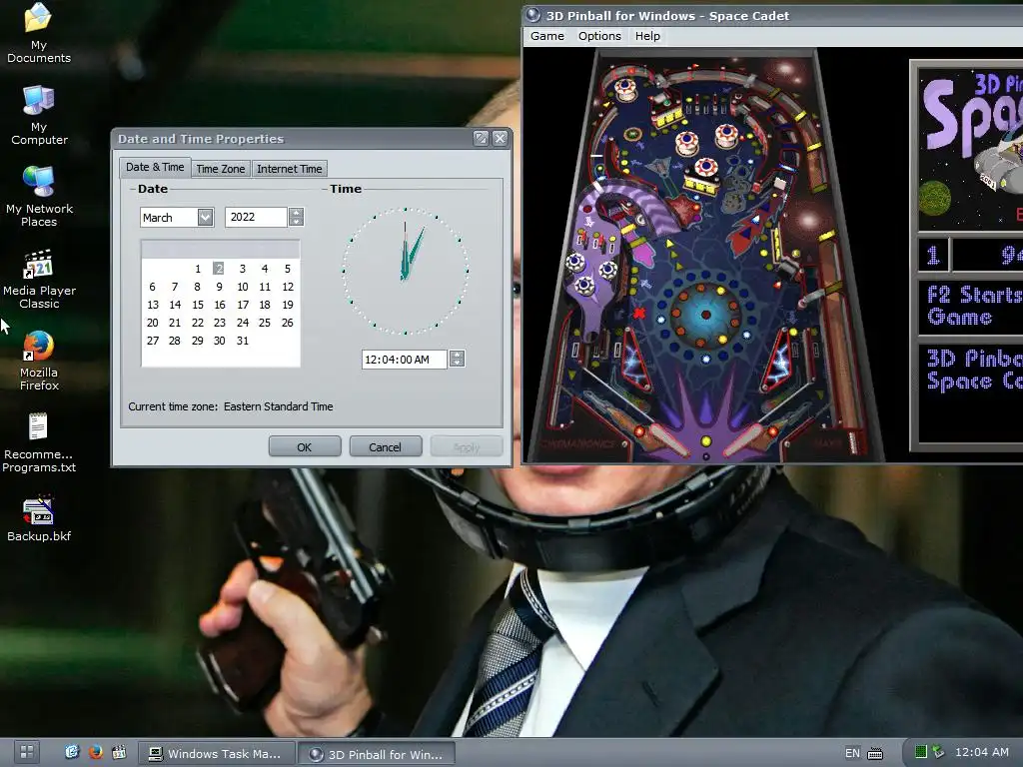The image size is (1023, 767).
Task: Select day 31 in the calendar
Action: (x=243, y=341)
